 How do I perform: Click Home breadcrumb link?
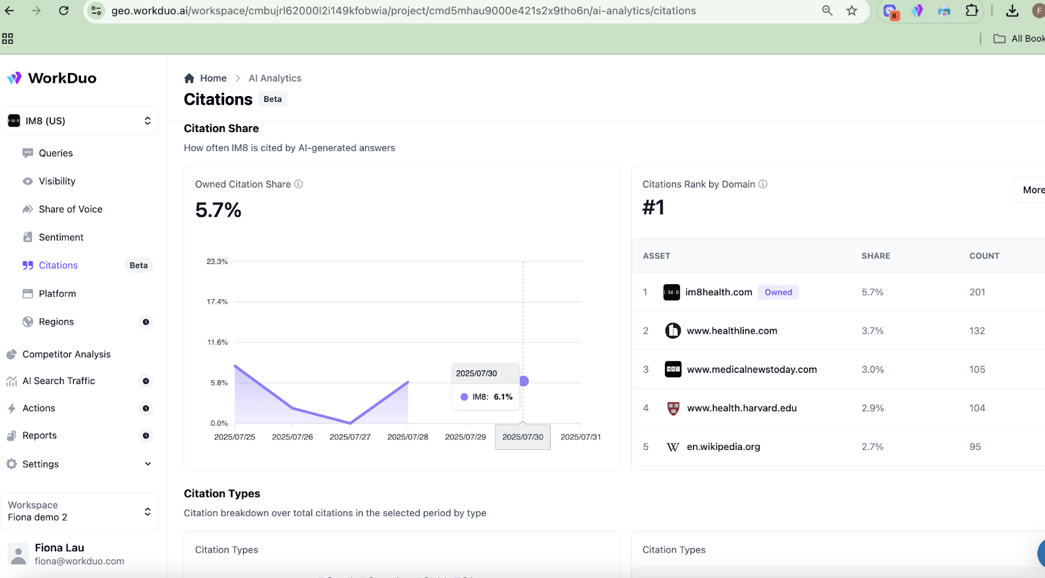(213, 78)
